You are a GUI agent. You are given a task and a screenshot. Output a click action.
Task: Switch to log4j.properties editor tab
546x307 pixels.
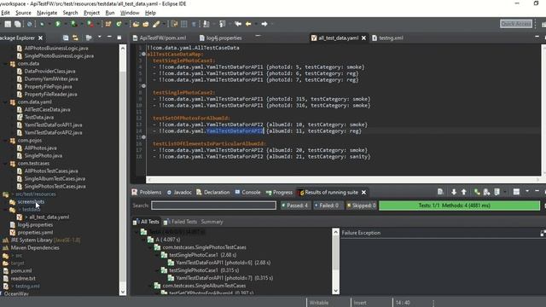tap(221, 38)
